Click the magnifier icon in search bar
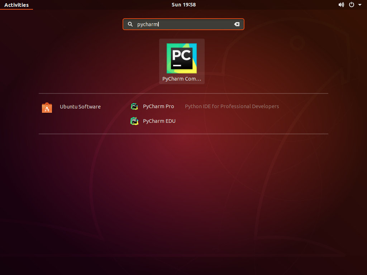 click(130, 24)
